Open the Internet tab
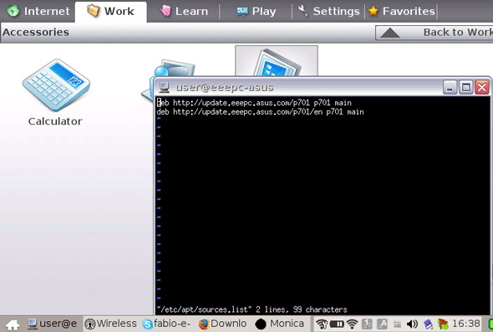The image size is (493, 332). [x=38, y=12]
